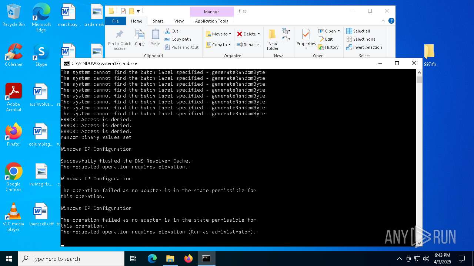The image size is (474, 266).
Task: Collapse the File Explorer ribbon chevron
Action: coord(383,21)
